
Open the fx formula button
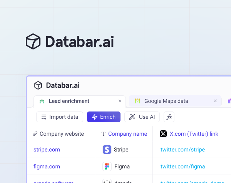click(169, 117)
